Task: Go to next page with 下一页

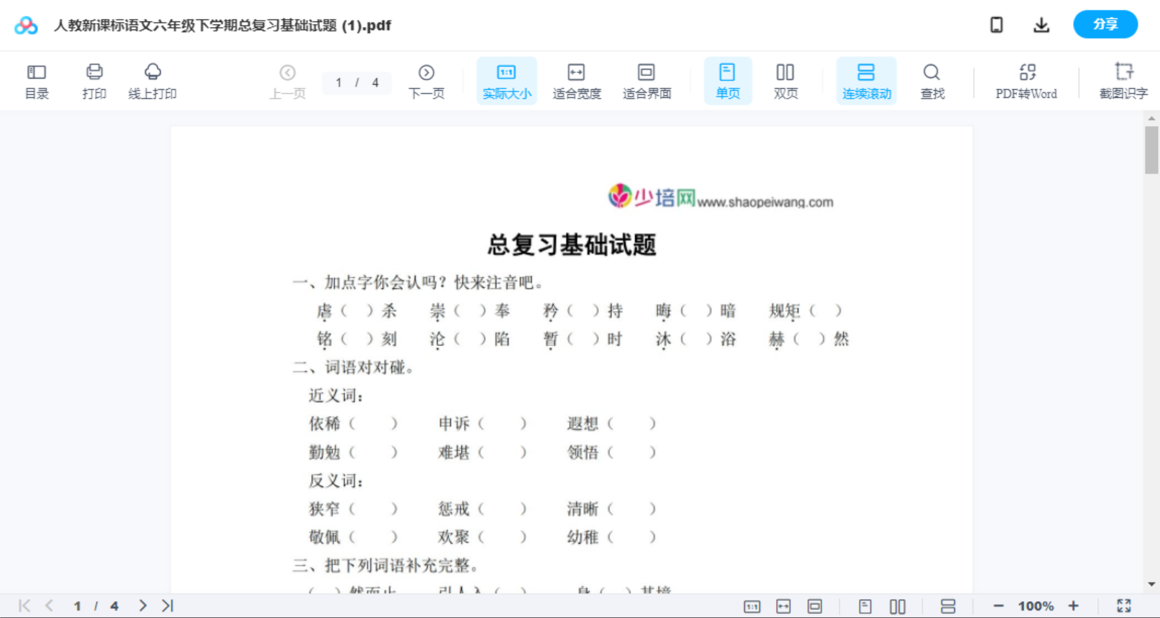Action: coord(426,80)
